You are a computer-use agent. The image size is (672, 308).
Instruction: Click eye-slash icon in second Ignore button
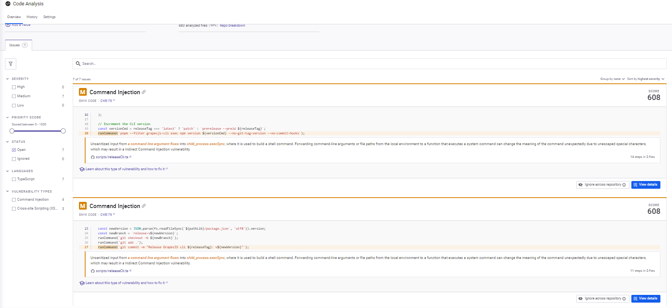point(580,299)
